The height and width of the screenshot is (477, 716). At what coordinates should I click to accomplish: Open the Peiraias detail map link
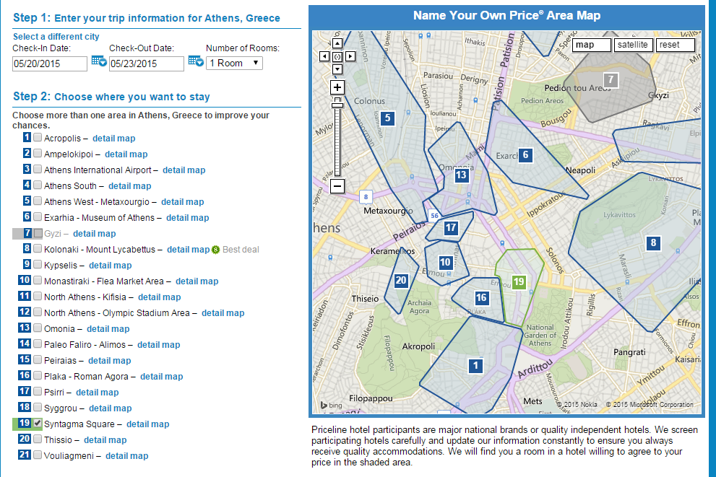[110, 361]
